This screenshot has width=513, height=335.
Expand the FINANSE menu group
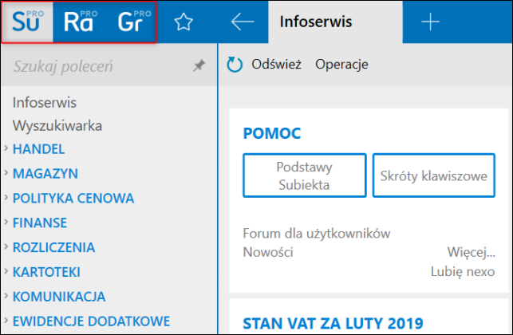[x=40, y=223]
